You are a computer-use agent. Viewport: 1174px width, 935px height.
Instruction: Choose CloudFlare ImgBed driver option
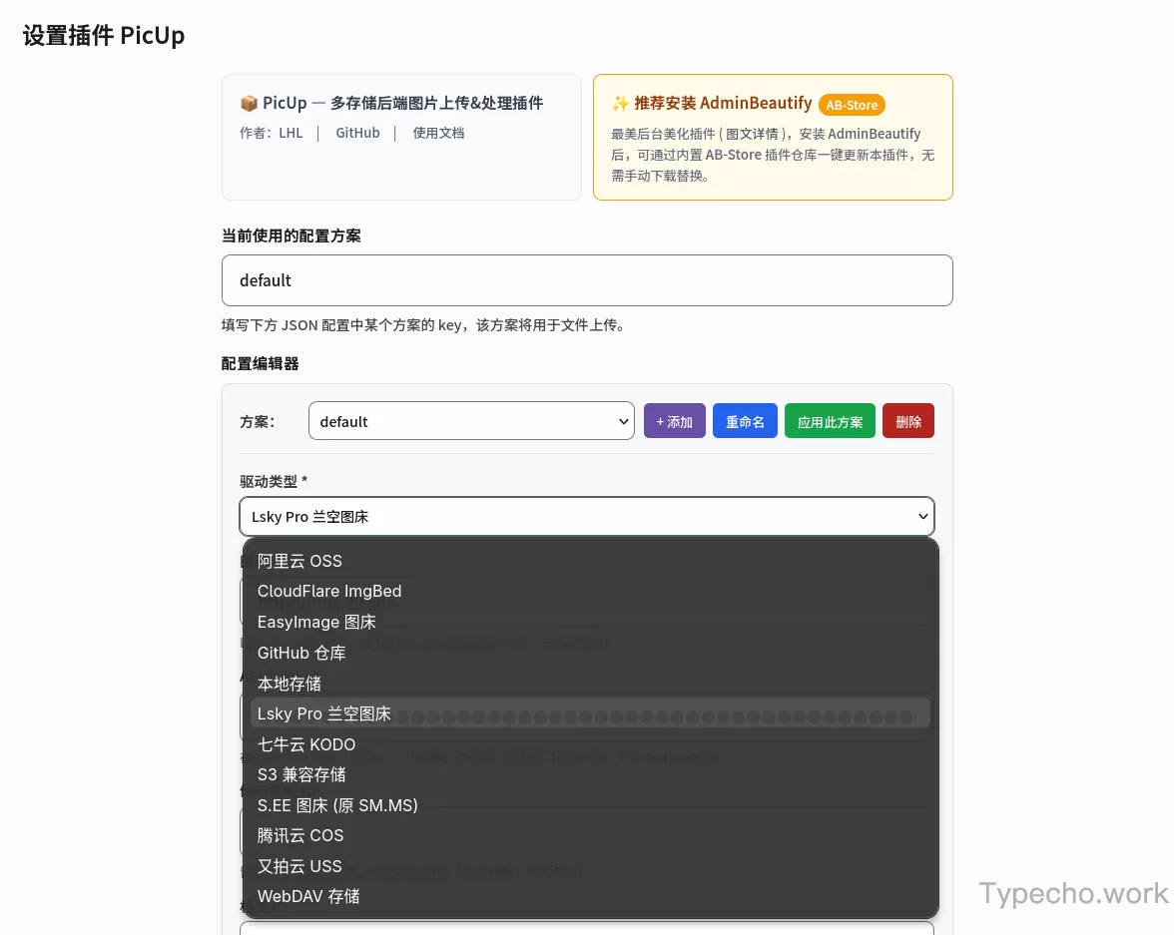pyautogui.click(x=329, y=591)
